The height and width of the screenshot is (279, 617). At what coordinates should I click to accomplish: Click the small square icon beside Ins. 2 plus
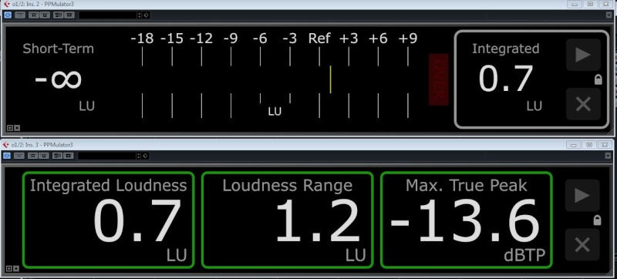click(x=17, y=128)
